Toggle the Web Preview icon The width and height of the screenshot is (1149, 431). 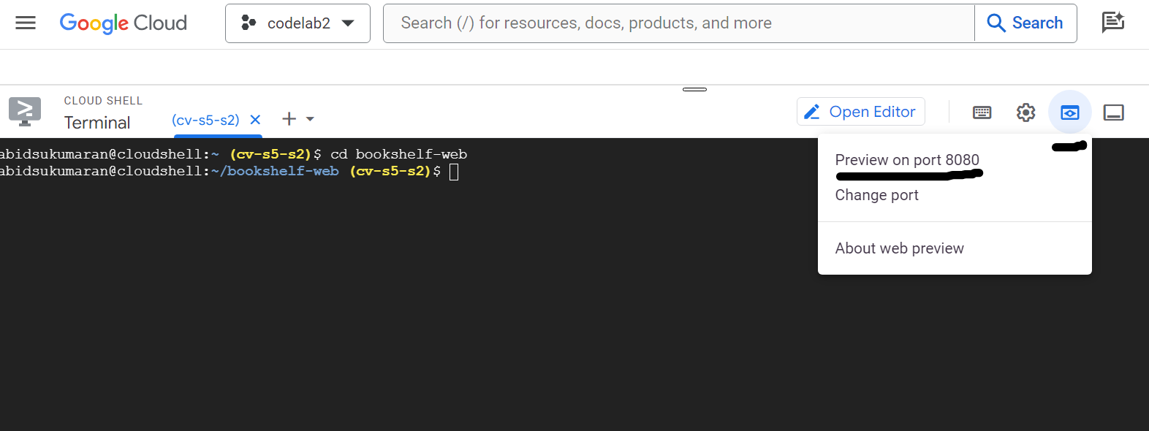1069,112
